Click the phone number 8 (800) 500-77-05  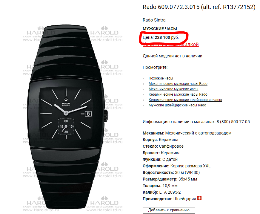[x=233, y=122]
